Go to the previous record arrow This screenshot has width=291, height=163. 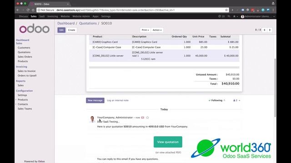pos(265,30)
